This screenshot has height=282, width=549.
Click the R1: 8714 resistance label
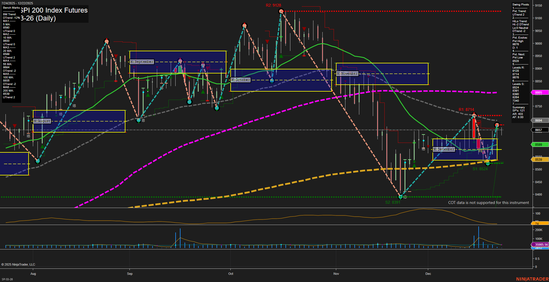tap(466, 109)
